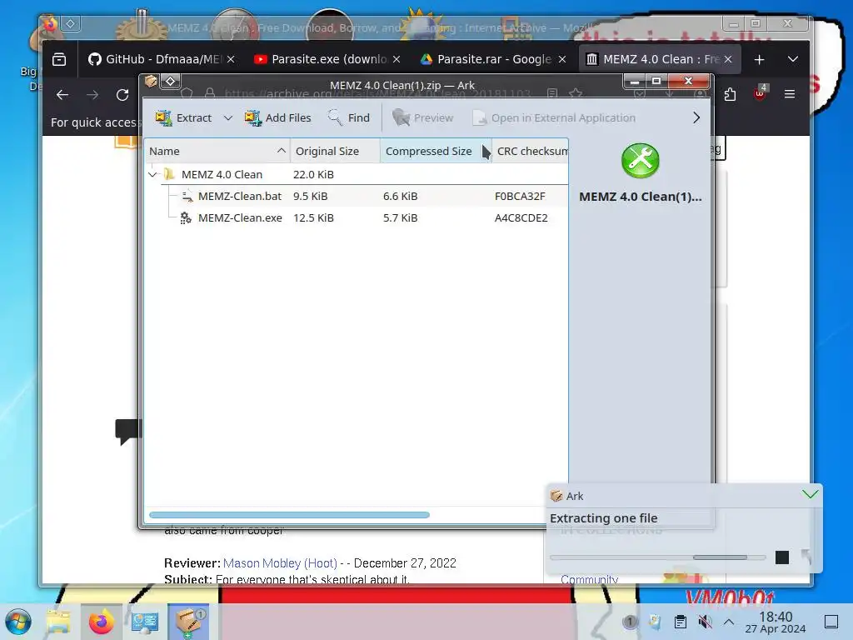Image resolution: width=853 pixels, height=640 pixels.
Task: Click the Ark window pin icon
Action: (x=170, y=81)
